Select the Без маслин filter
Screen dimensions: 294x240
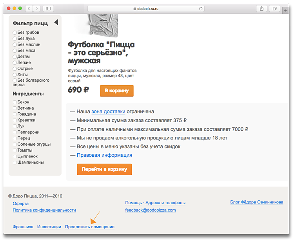[x=15, y=44]
